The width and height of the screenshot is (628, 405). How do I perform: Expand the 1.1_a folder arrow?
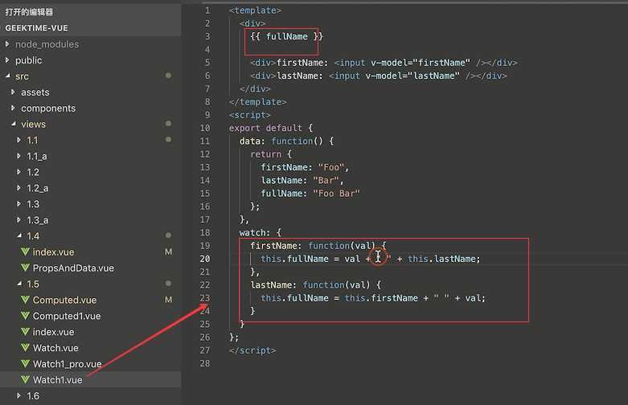(x=18, y=156)
